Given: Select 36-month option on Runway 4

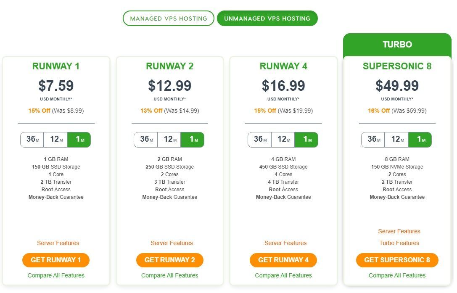Looking at the screenshot, I should coord(259,140).
